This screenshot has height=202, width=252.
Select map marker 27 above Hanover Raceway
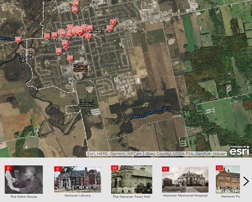(x=70, y=59)
